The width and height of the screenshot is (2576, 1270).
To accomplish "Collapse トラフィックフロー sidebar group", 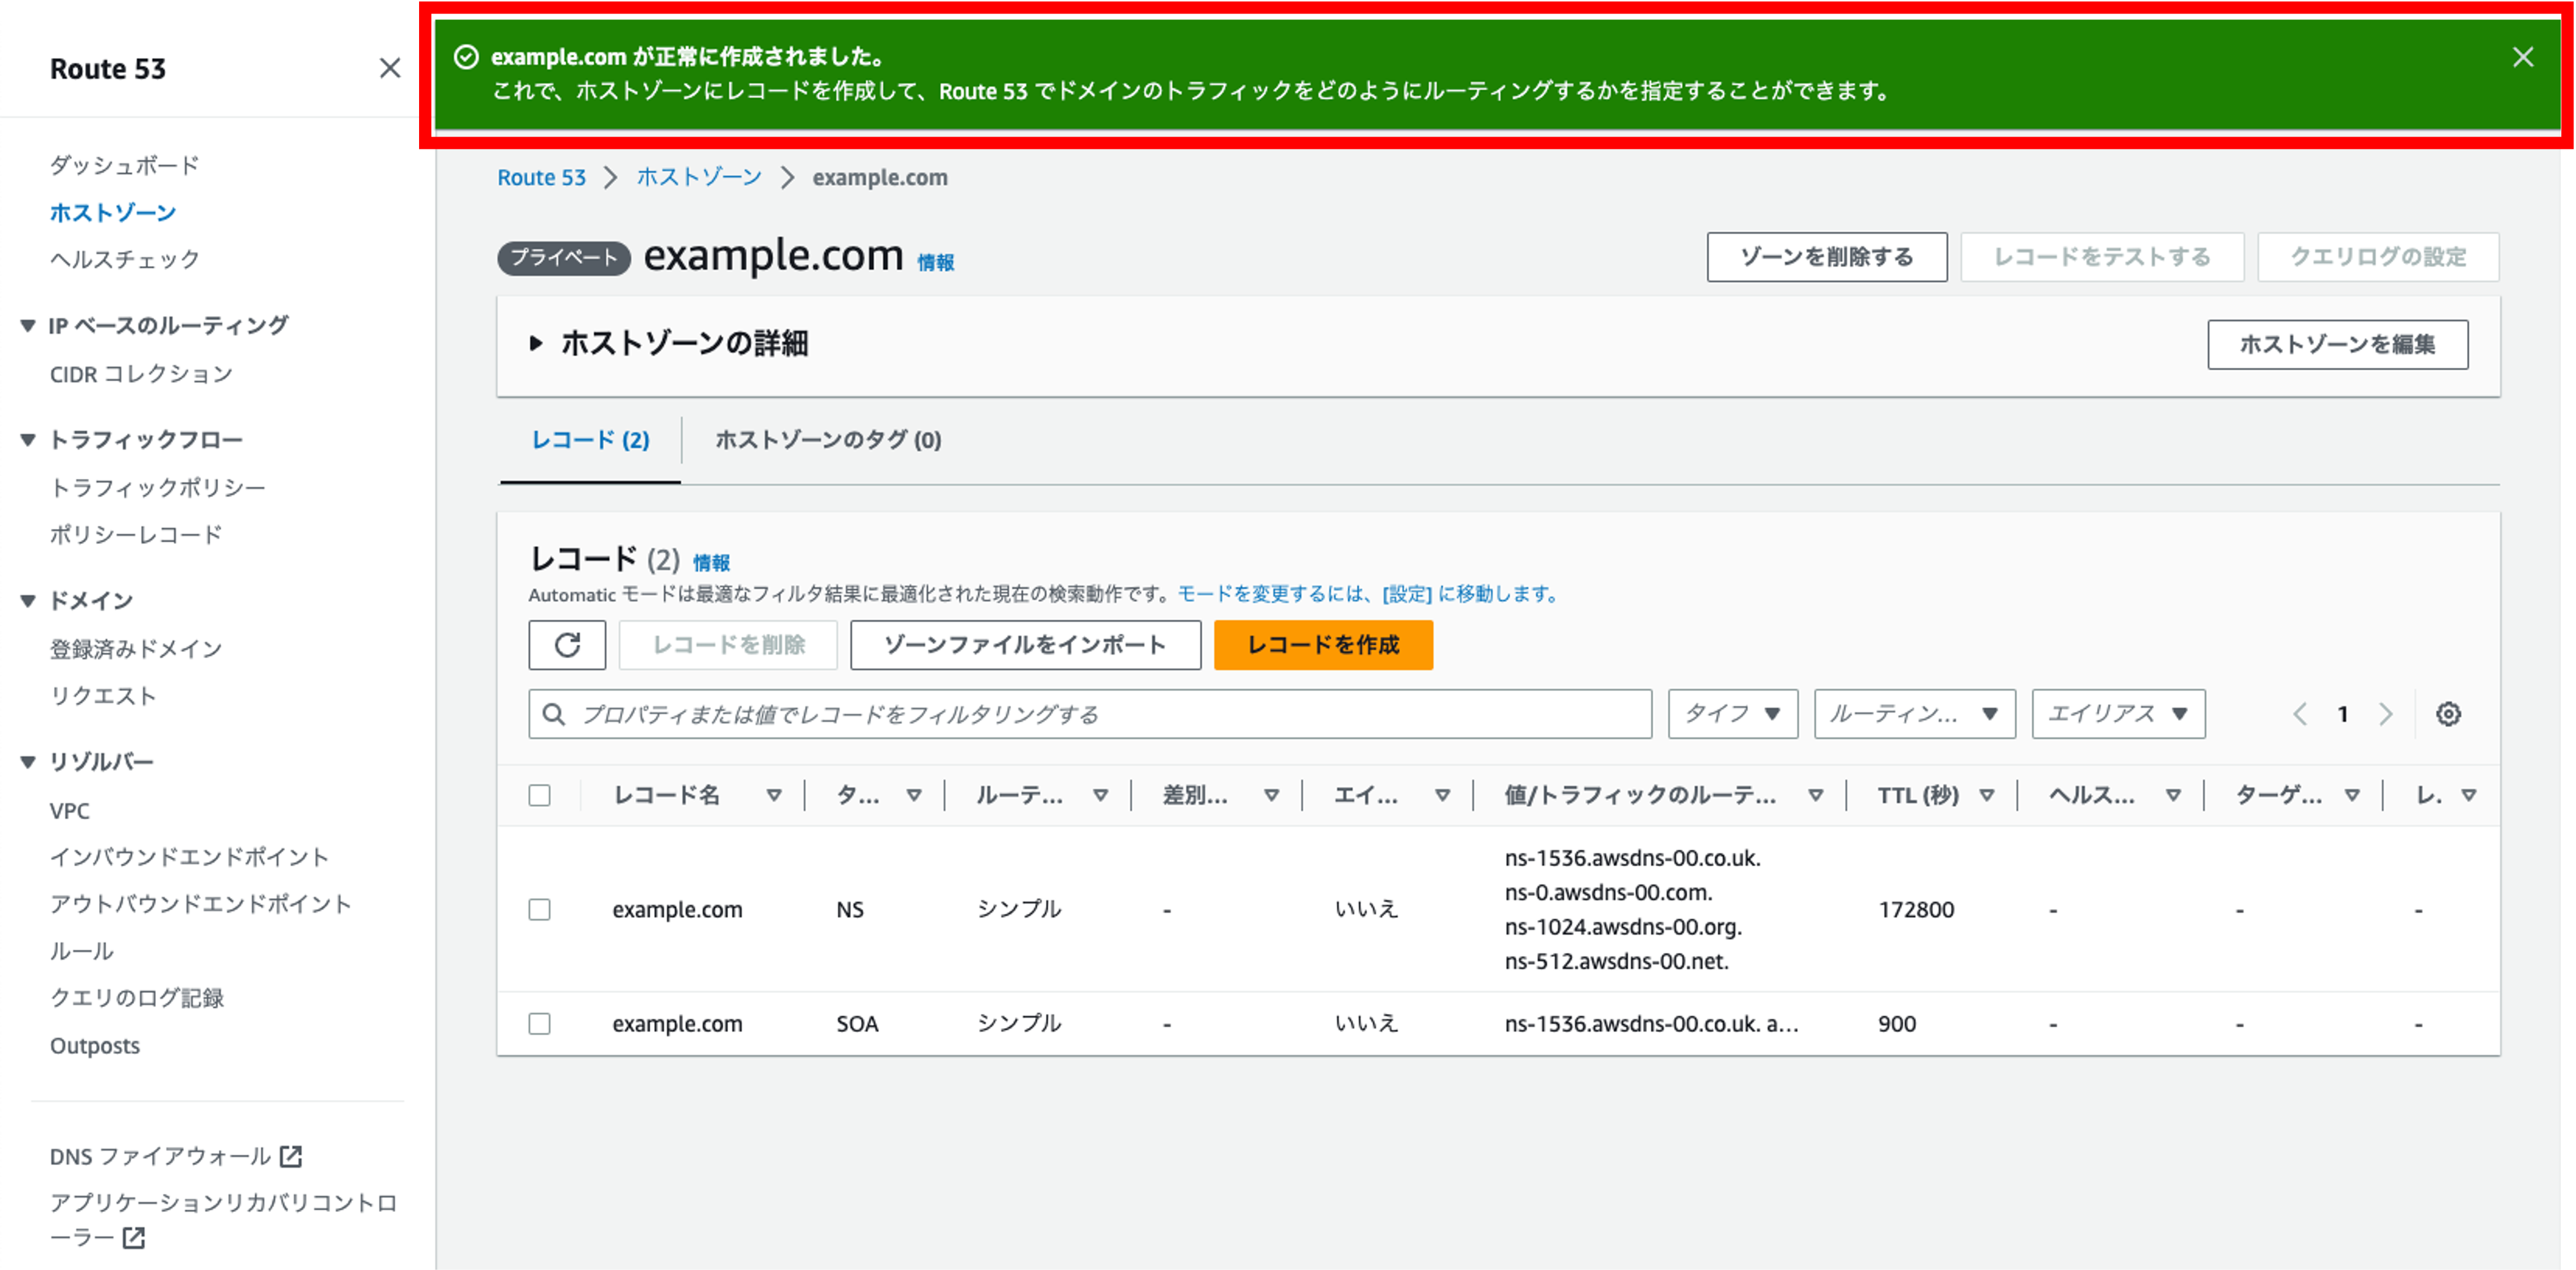I will click(28, 440).
